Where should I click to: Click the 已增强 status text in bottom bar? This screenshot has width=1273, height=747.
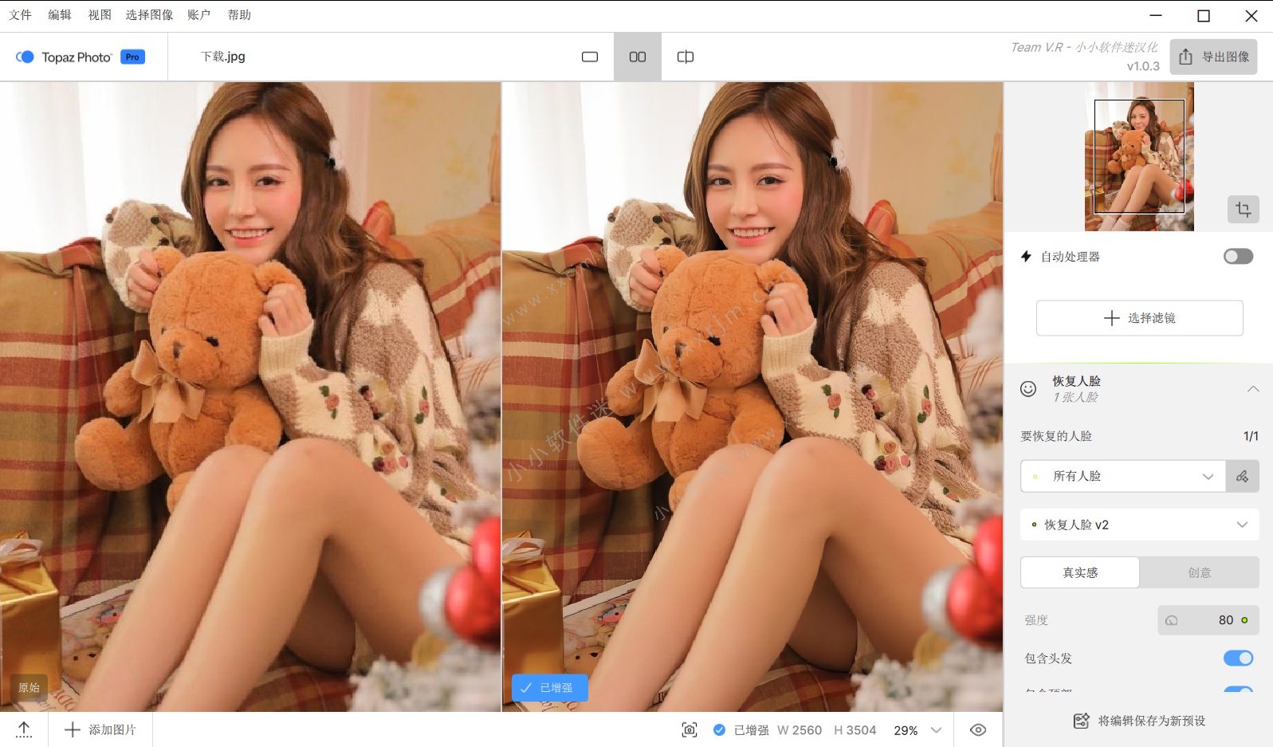coord(751,729)
